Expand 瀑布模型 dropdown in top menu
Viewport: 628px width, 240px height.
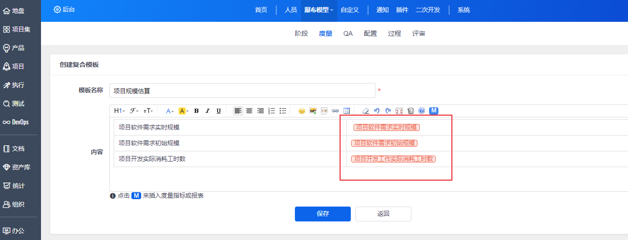coord(319,10)
